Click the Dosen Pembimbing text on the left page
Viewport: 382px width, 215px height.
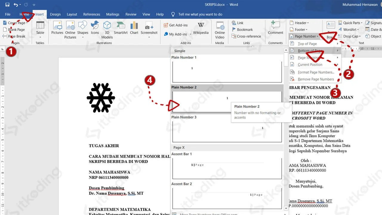[107, 188]
